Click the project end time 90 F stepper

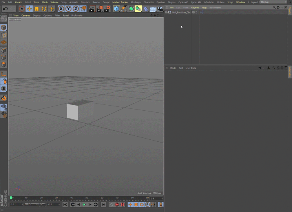coord(59,205)
